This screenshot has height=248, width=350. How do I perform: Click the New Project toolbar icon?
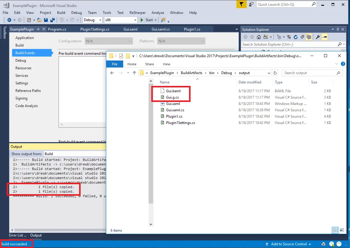[x=29, y=20]
